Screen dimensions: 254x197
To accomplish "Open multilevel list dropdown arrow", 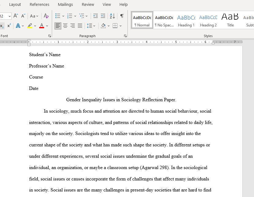I will [87, 16].
